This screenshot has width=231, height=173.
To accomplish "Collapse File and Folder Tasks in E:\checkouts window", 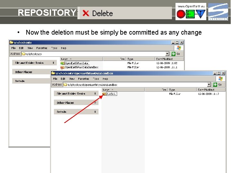I will (x=53, y=63).
